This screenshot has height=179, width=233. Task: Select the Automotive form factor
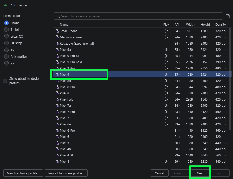point(6,57)
